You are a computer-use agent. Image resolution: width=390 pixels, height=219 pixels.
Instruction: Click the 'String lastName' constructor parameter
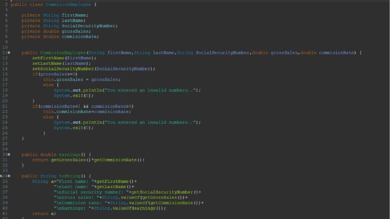click(154, 53)
